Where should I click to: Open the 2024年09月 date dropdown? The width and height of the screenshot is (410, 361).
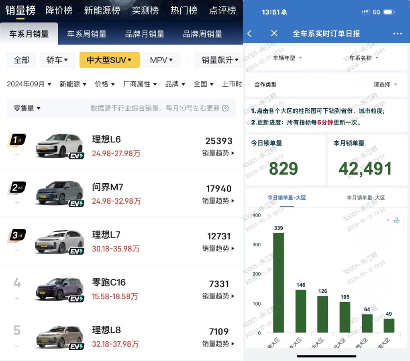[29, 84]
